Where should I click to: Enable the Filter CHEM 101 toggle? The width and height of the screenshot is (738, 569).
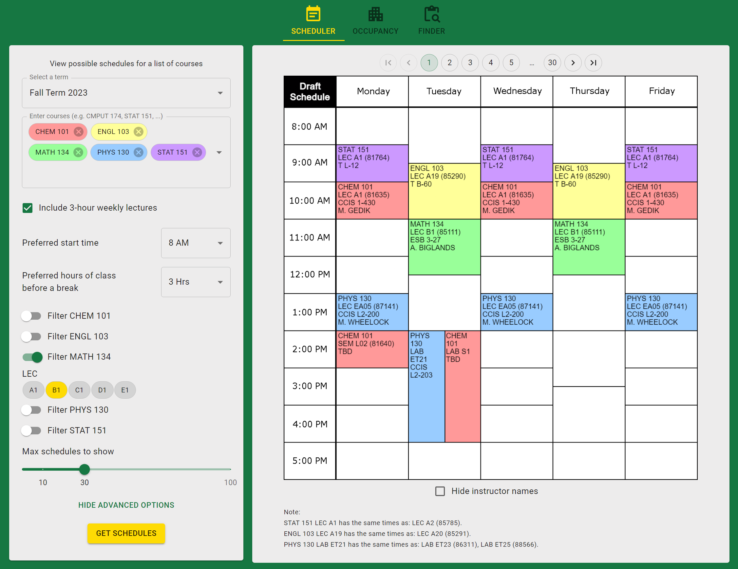[31, 316]
